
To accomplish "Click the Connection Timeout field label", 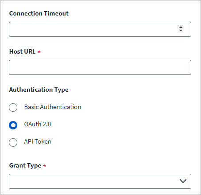I will (x=39, y=13).
